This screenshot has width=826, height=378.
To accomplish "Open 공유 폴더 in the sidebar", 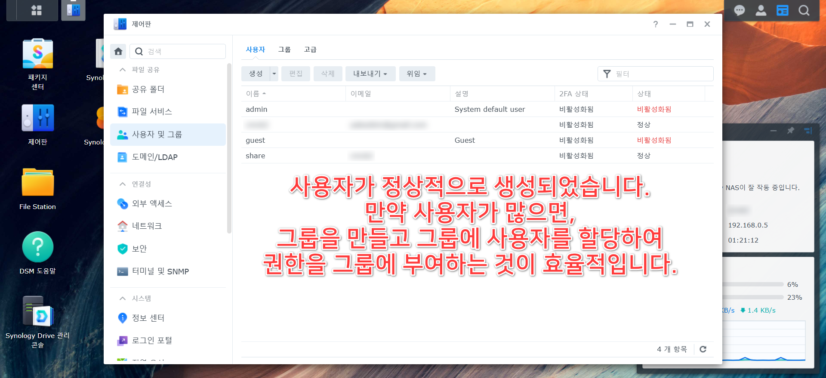I will [x=168, y=89].
